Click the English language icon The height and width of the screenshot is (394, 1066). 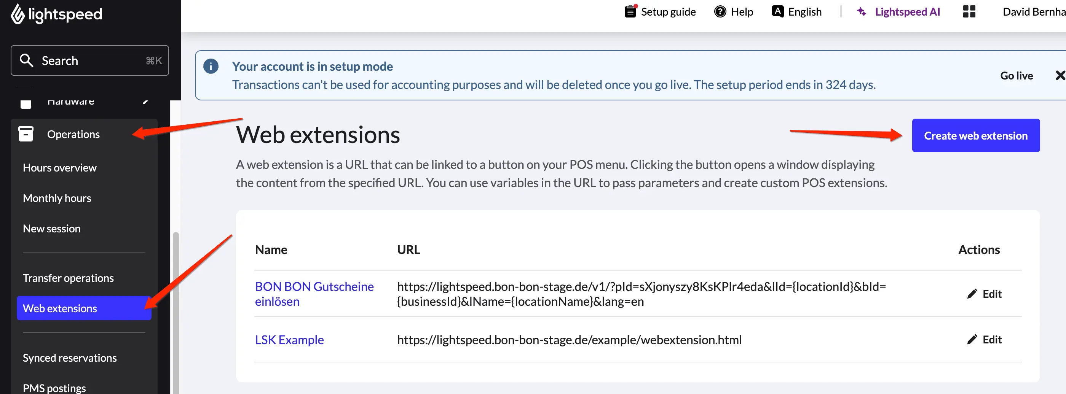coord(777,11)
